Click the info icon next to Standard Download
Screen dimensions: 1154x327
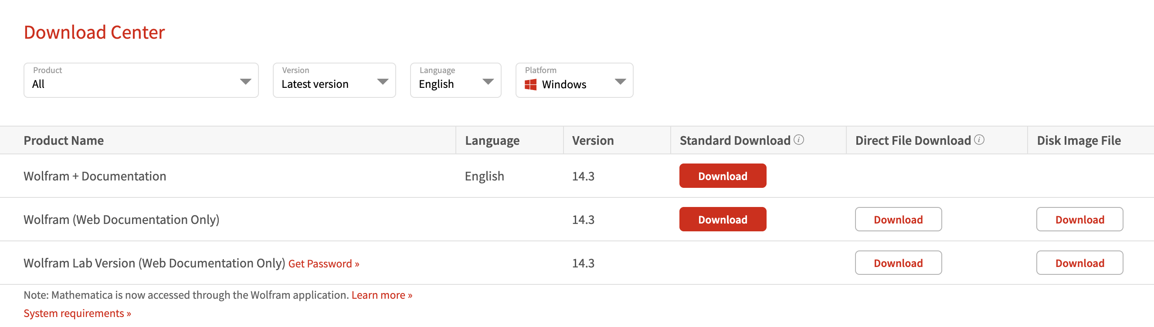[799, 140]
